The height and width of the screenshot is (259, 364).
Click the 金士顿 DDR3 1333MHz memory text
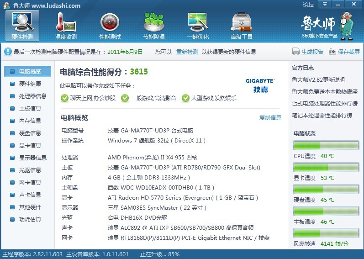tap(149, 178)
